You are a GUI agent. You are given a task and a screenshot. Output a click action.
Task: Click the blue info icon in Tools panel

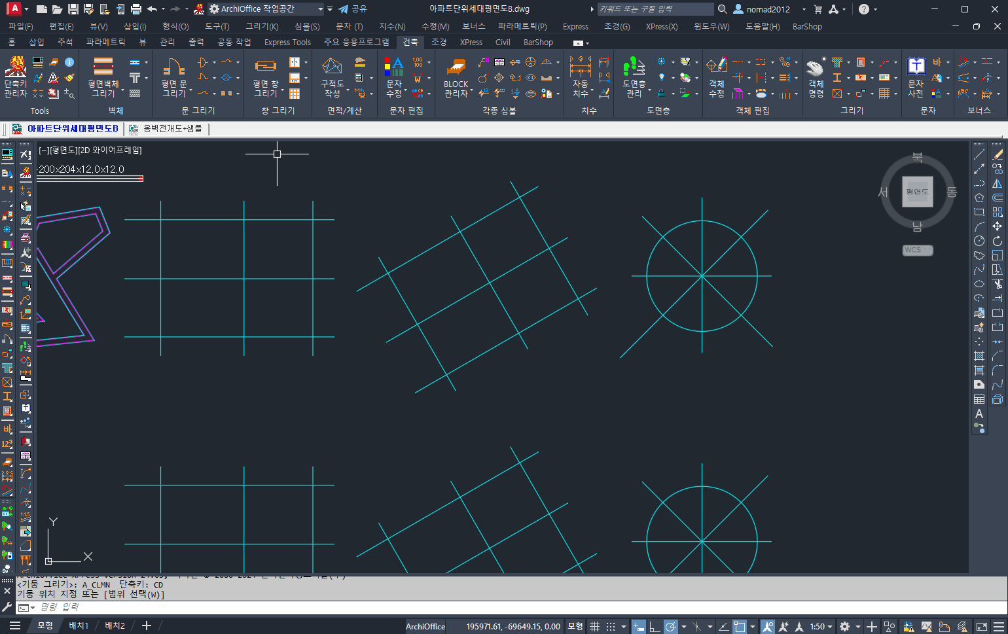[x=69, y=62]
